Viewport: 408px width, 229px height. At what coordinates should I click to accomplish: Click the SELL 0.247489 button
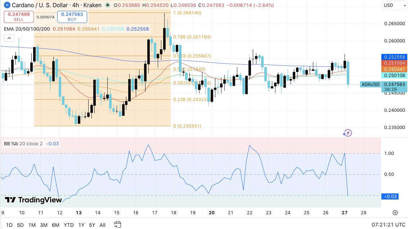click(18, 17)
